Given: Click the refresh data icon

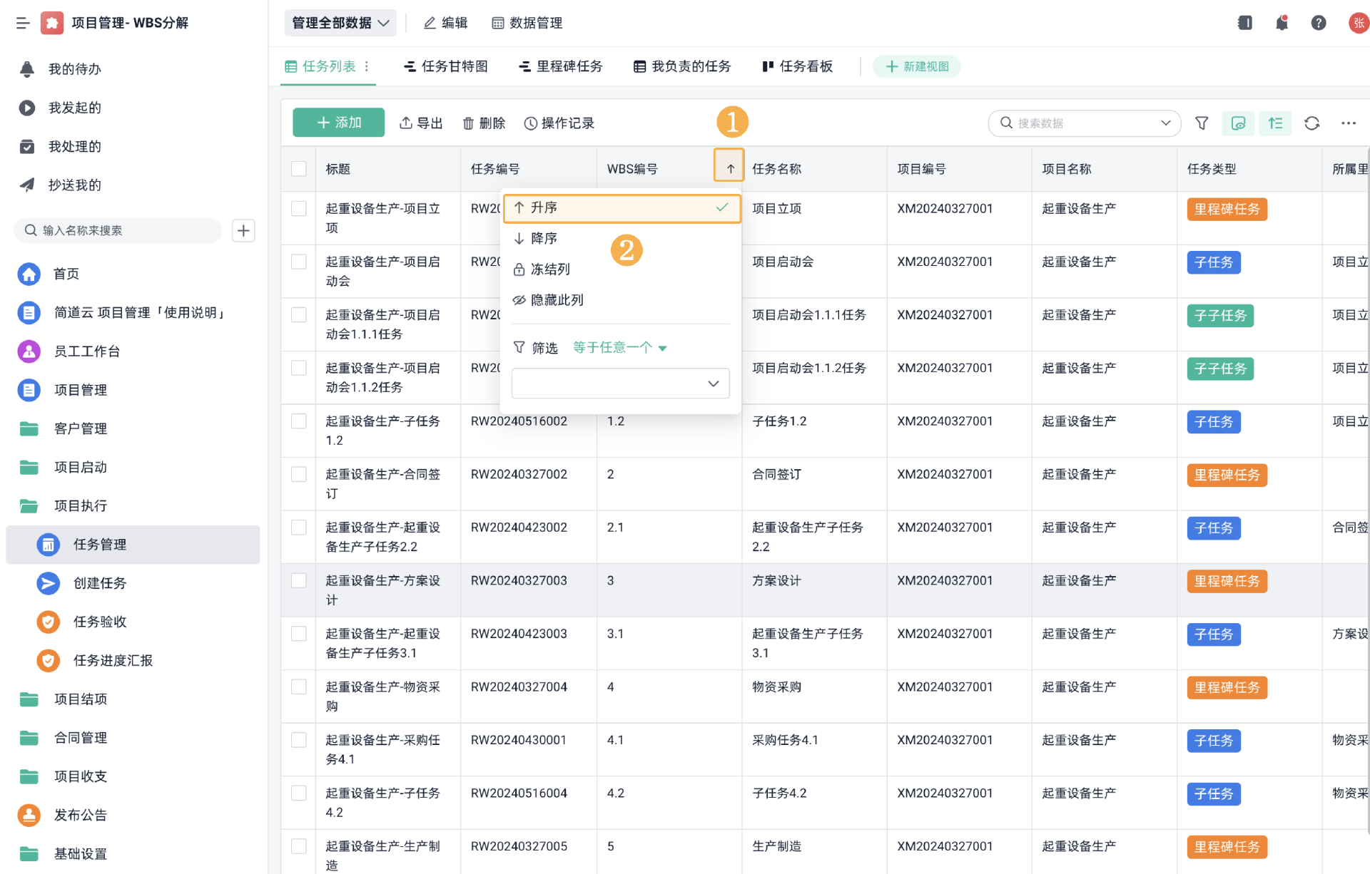Looking at the screenshot, I should point(1311,123).
